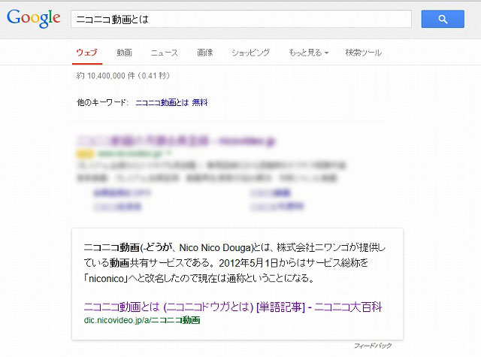This screenshot has height=357, width=481.
Task: Click the dic.nicovideo.jp URL text
Action: pos(142,320)
